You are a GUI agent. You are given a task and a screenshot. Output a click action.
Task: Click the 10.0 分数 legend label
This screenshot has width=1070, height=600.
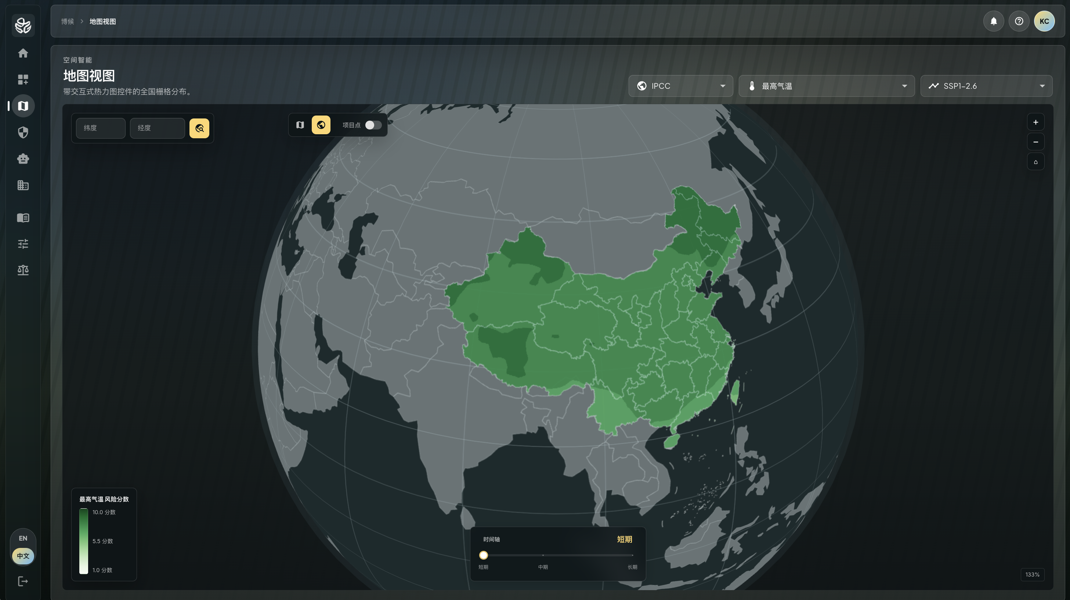[x=104, y=512]
